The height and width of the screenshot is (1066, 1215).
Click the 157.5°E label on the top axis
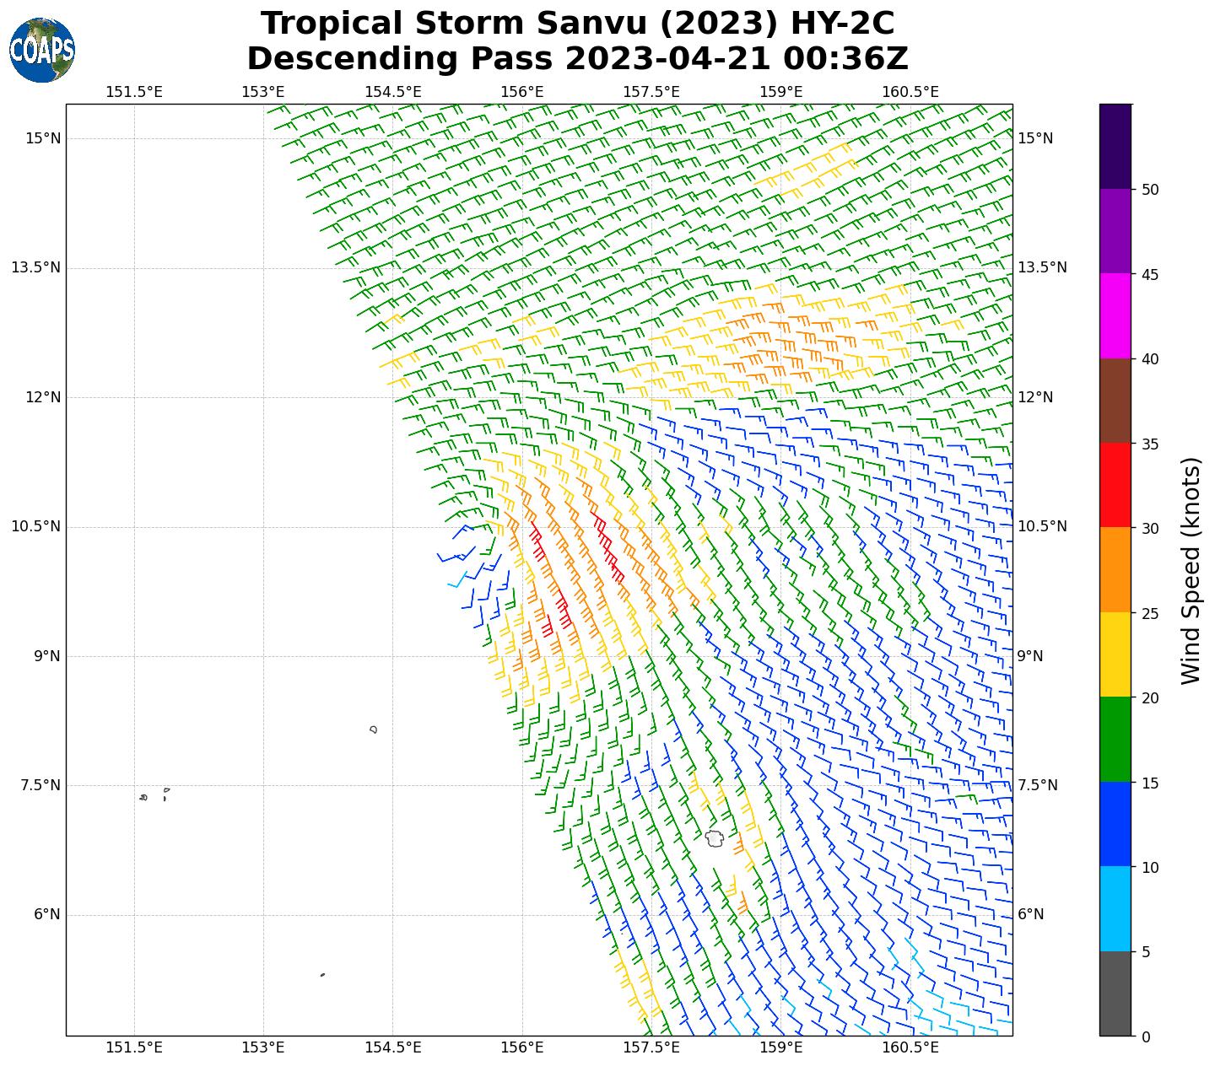(651, 91)
